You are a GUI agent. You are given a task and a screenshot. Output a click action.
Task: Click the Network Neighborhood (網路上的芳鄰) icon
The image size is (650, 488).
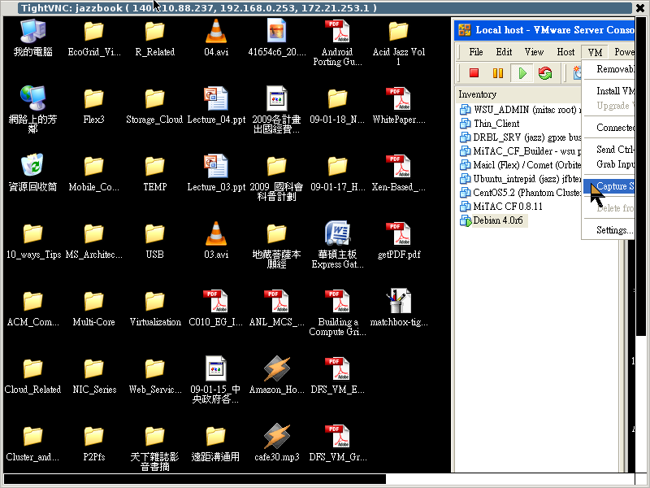click(32, 109)
